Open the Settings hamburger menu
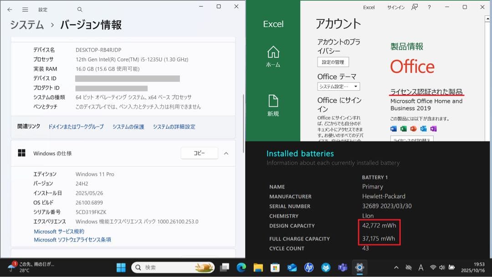 25,9
